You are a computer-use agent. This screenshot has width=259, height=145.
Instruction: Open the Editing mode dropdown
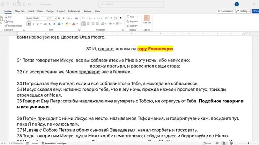pos(243,11)
